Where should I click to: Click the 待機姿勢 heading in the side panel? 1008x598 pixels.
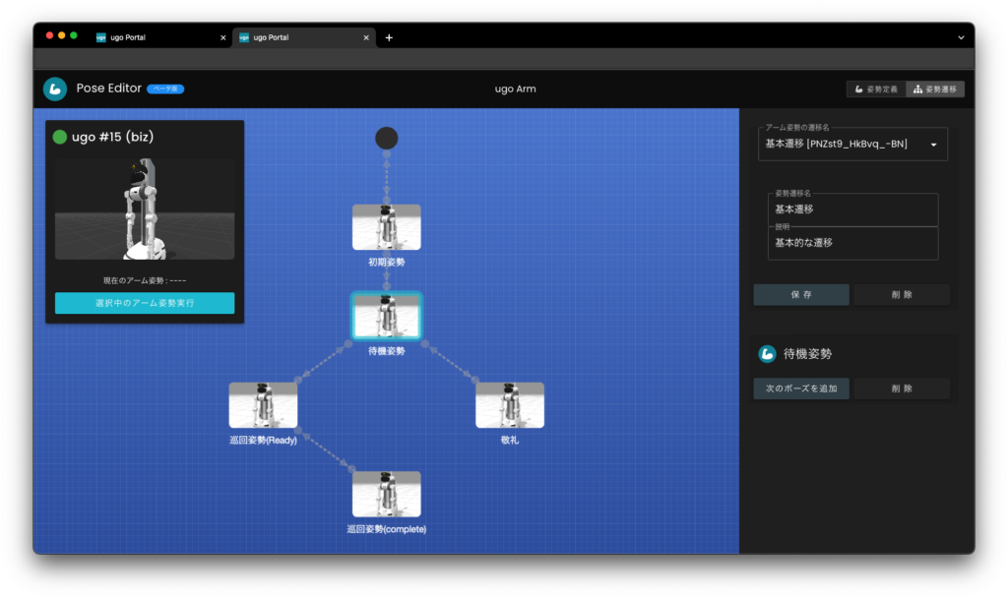click(x=807, y=354)
